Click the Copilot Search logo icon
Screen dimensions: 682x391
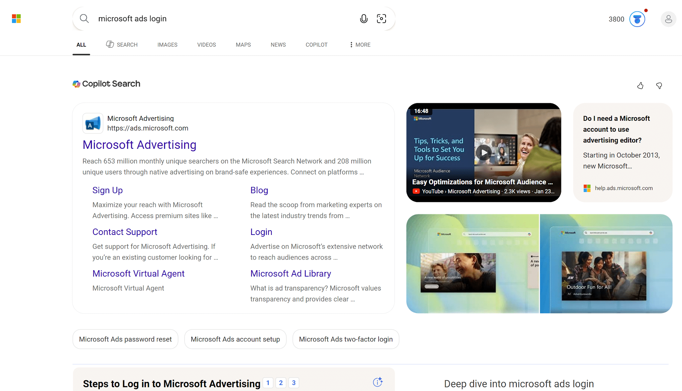[77, 84]
